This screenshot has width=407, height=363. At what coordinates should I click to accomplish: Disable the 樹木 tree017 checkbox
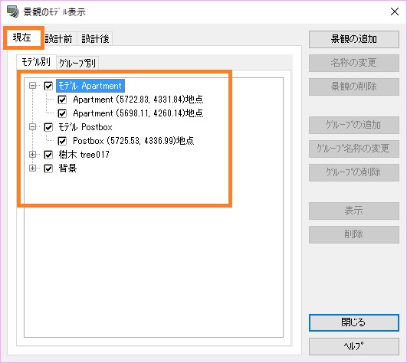(48, 155)
